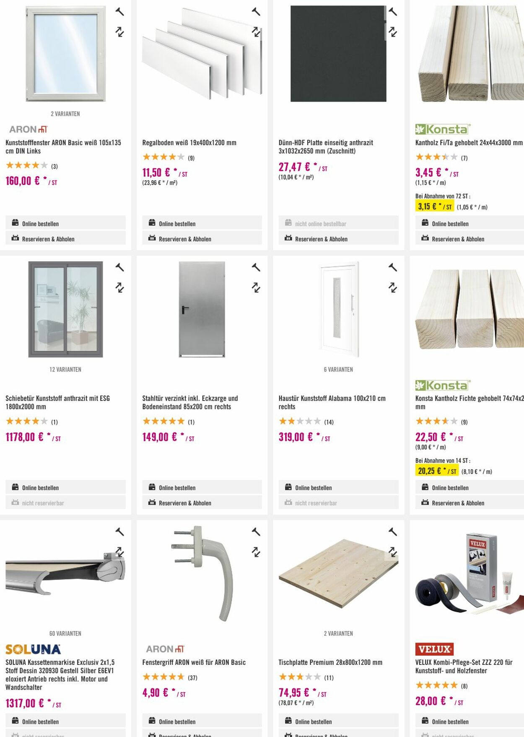Screen dimensions: 524x737
Task: Open the 60 Varianten of the SOLUNA Markise
Action: (x=65, y=634)
